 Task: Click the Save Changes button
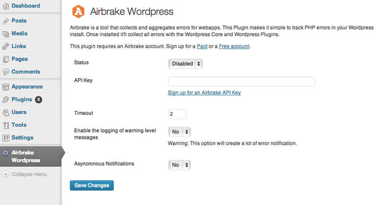click(x=92, y=186)
